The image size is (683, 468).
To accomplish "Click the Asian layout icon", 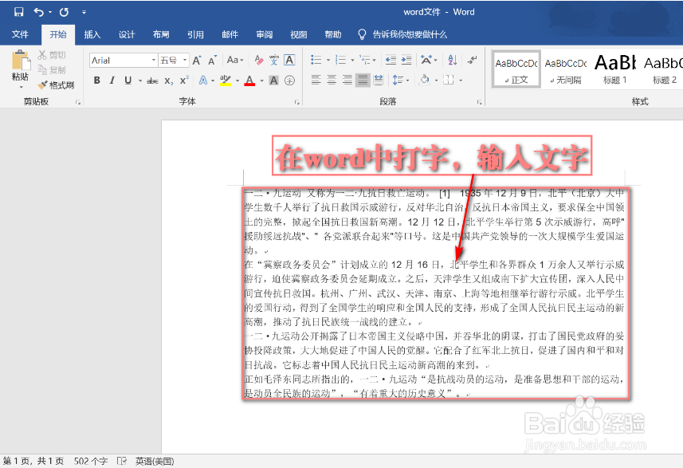I will click(427, 60).
